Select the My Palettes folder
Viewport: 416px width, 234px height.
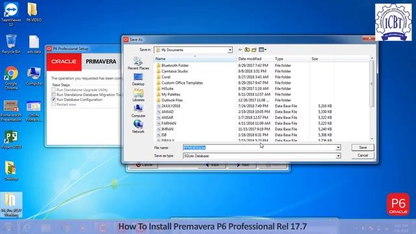click(171, 94)
